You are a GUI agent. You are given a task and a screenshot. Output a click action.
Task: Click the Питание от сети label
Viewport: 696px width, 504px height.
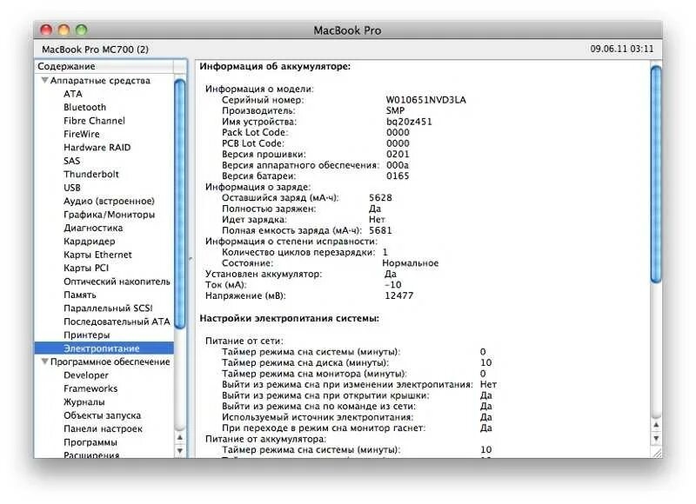[x=244, y=341]
